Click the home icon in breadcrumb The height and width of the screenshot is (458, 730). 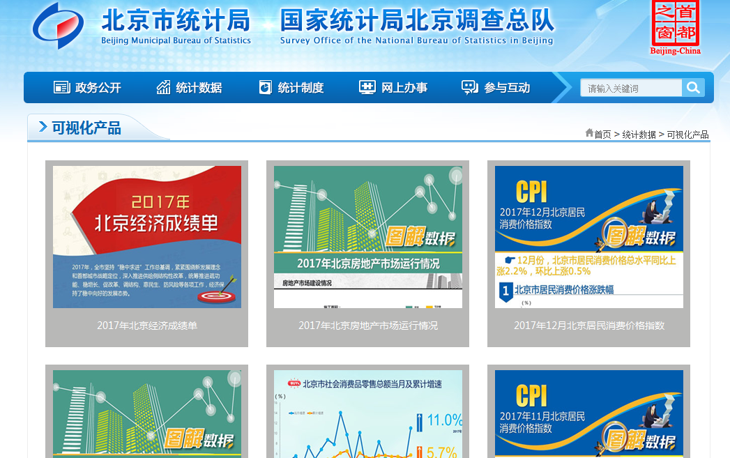589,133
